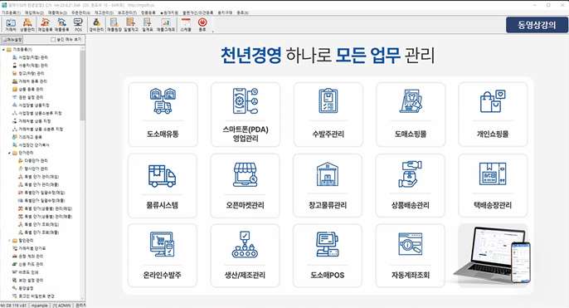Click the [1] ADMIN status bar entry
This screenshot has height=308, width=569.
(x=61, y=306)
